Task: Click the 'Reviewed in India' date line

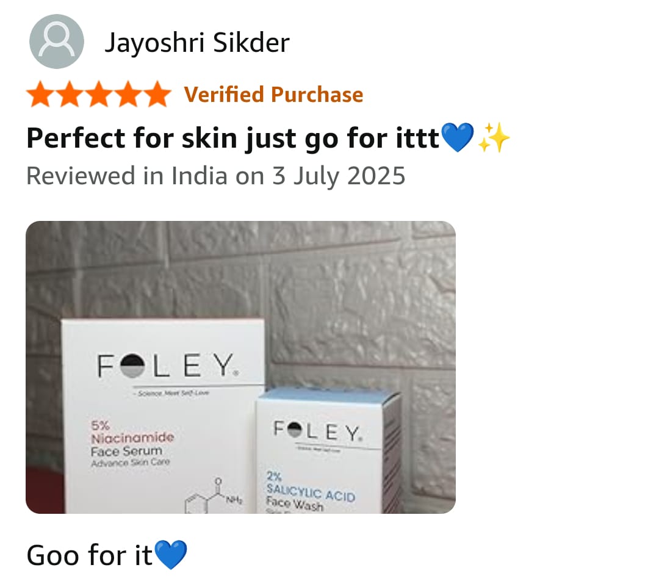Action: pyautogui.click(x=215, y=176)
